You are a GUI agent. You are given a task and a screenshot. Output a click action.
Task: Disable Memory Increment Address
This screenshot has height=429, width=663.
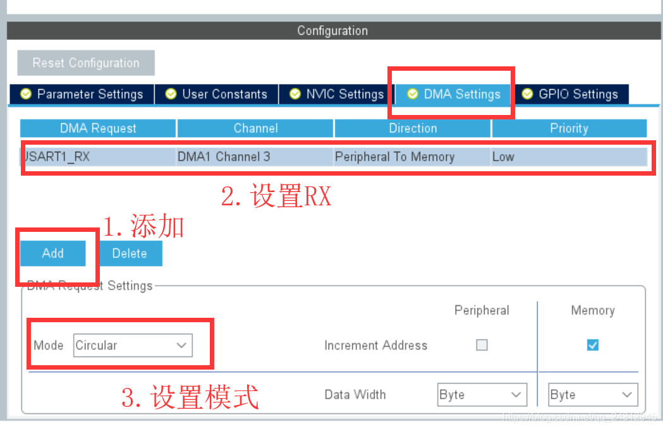592,345
